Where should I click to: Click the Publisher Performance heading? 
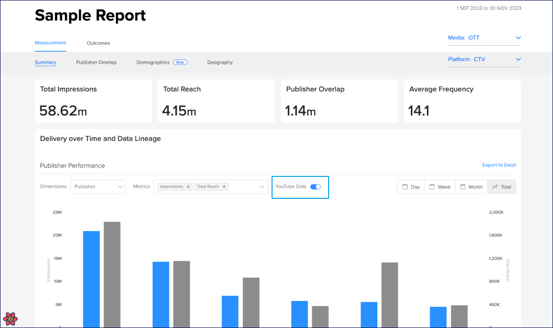72,166
